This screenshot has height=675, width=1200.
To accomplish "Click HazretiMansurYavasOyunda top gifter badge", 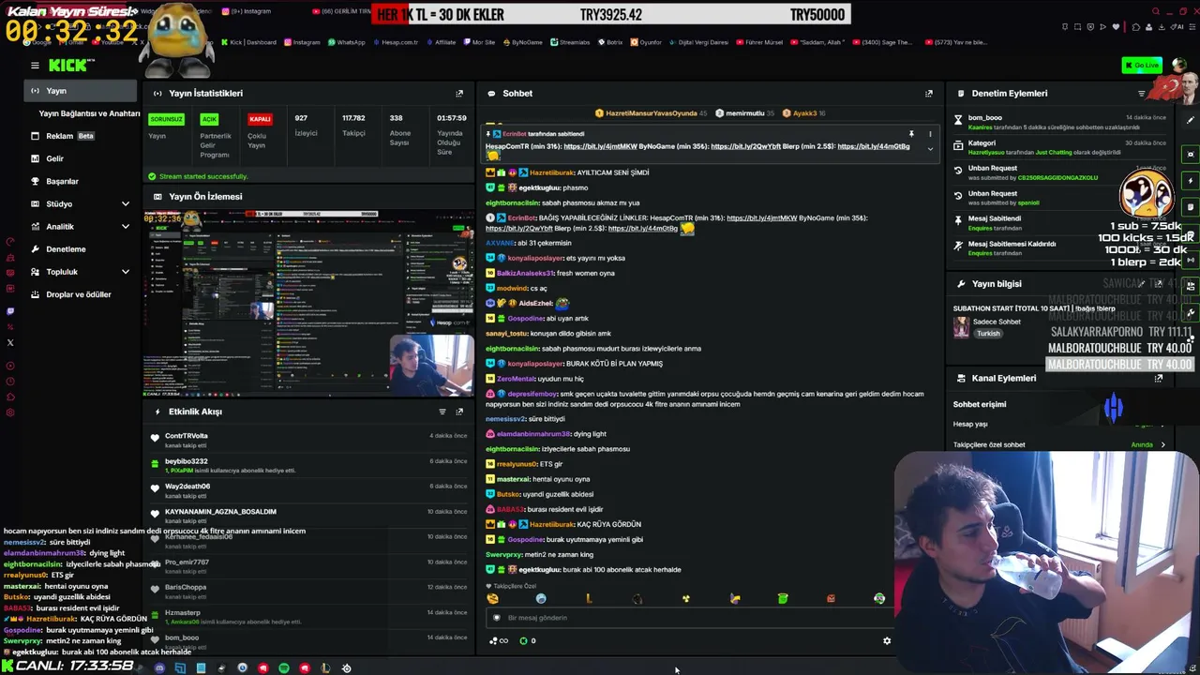I will point(651,113).
